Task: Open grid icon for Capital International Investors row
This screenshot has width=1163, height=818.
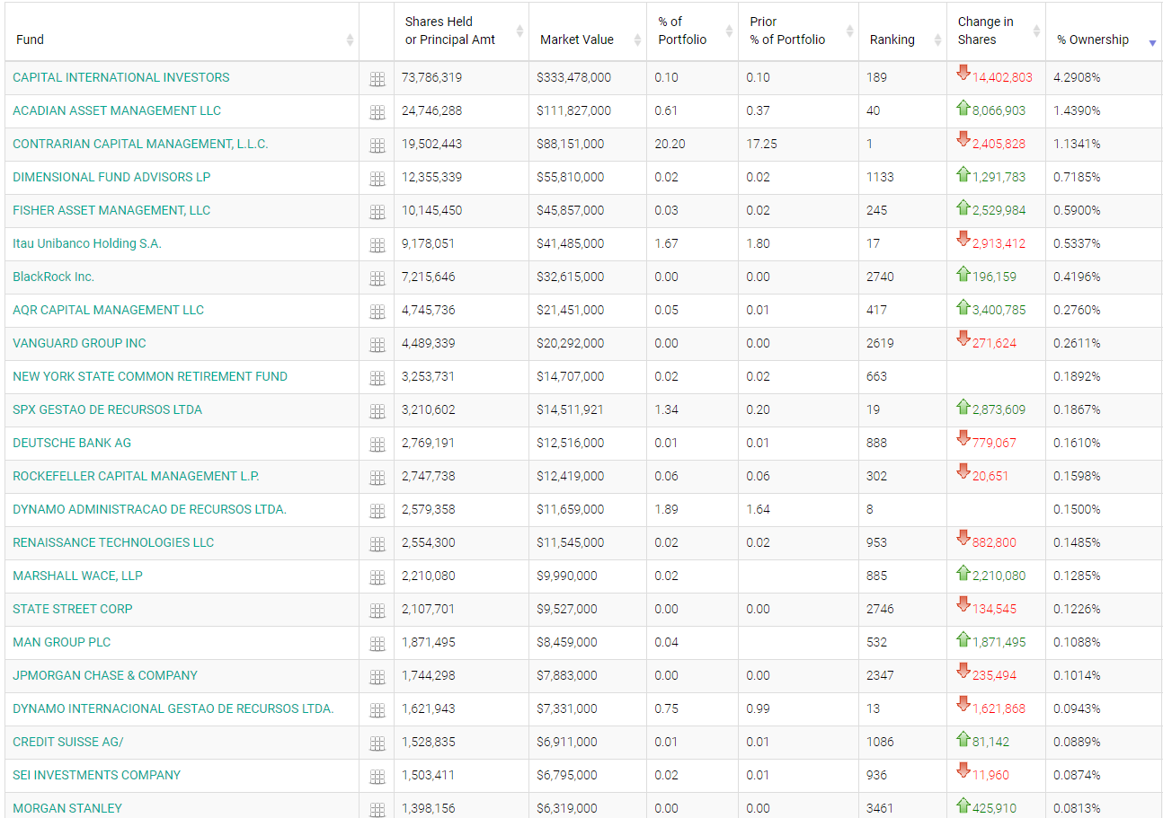Action: click(377, 79)
